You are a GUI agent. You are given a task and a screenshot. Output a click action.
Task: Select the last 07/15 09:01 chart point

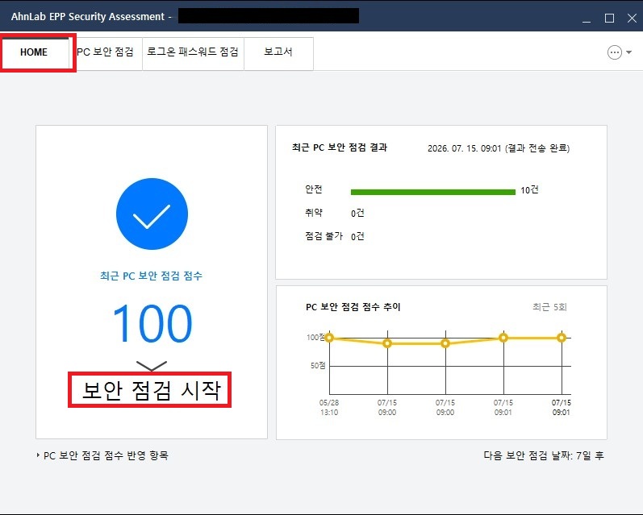pos(562,338)
